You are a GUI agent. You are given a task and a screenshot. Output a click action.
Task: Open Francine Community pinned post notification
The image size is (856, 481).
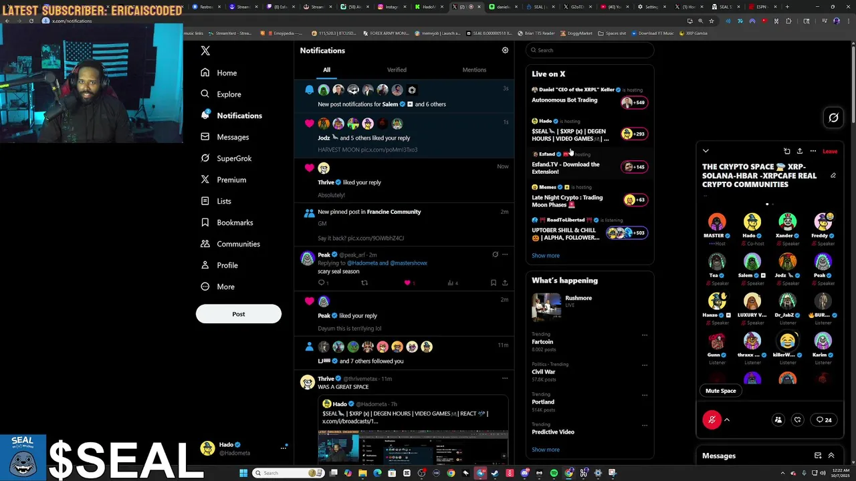tap(405, 224)
